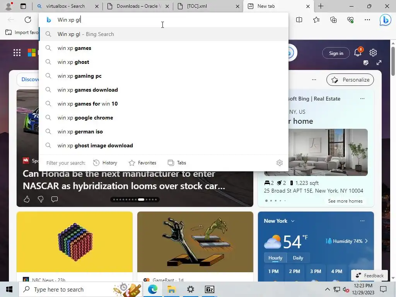Open the new tab plus button
The height and width of the screenshot is (297, 396).
point(321,6)
